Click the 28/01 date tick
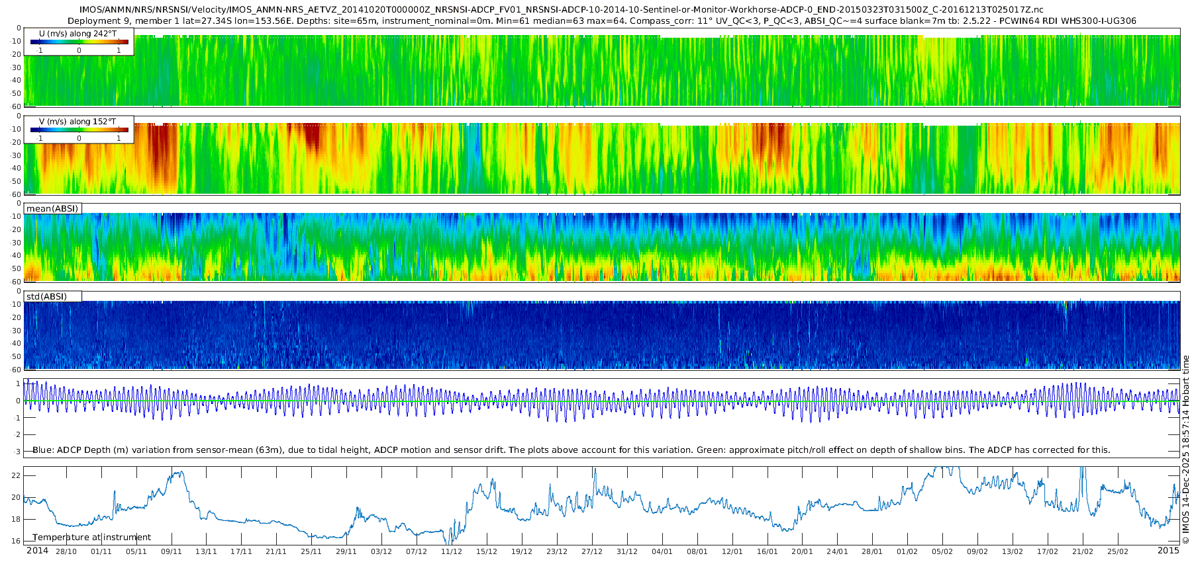This screenshot has width=1192, height=562. [872, 551]
